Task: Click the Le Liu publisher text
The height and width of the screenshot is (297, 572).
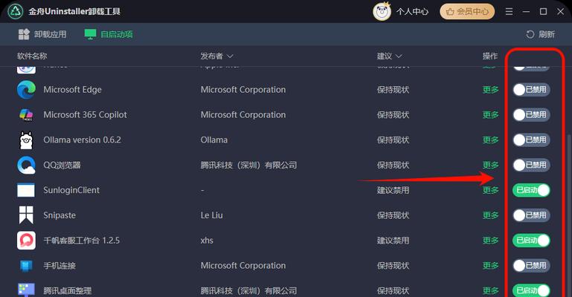Action: coord(211,215)
